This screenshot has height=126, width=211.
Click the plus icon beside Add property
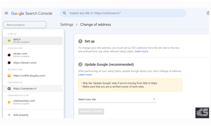pos(9,115)
